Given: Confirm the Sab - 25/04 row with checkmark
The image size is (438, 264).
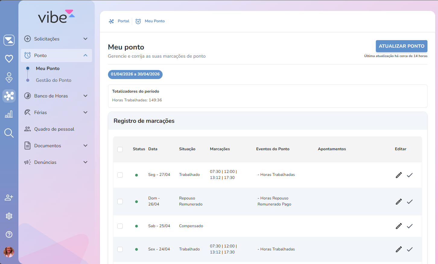Looking at the screenshot, I should pos(410,226).
